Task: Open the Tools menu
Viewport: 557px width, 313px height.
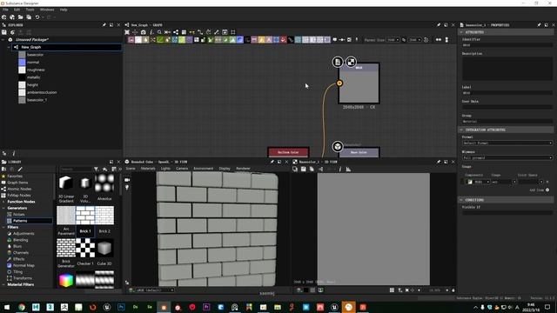Action: [30, 10]
